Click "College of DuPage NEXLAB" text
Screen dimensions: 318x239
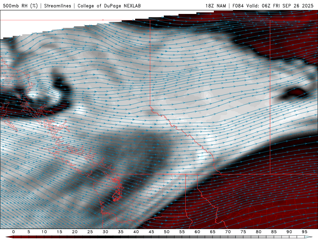109,6
